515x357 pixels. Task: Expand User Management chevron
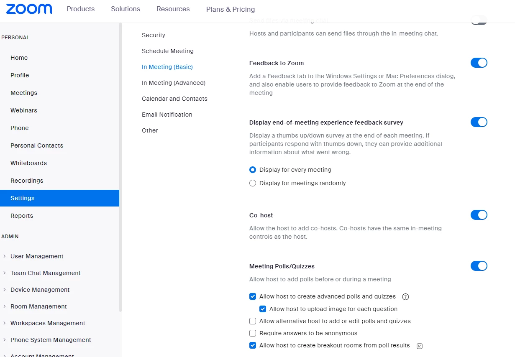pyautogui.click(x=5, y=256)
